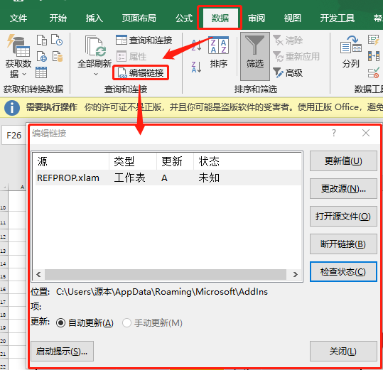
Task: Expand the 全部刷新 dropdown arrow
Action: point(96,74)
